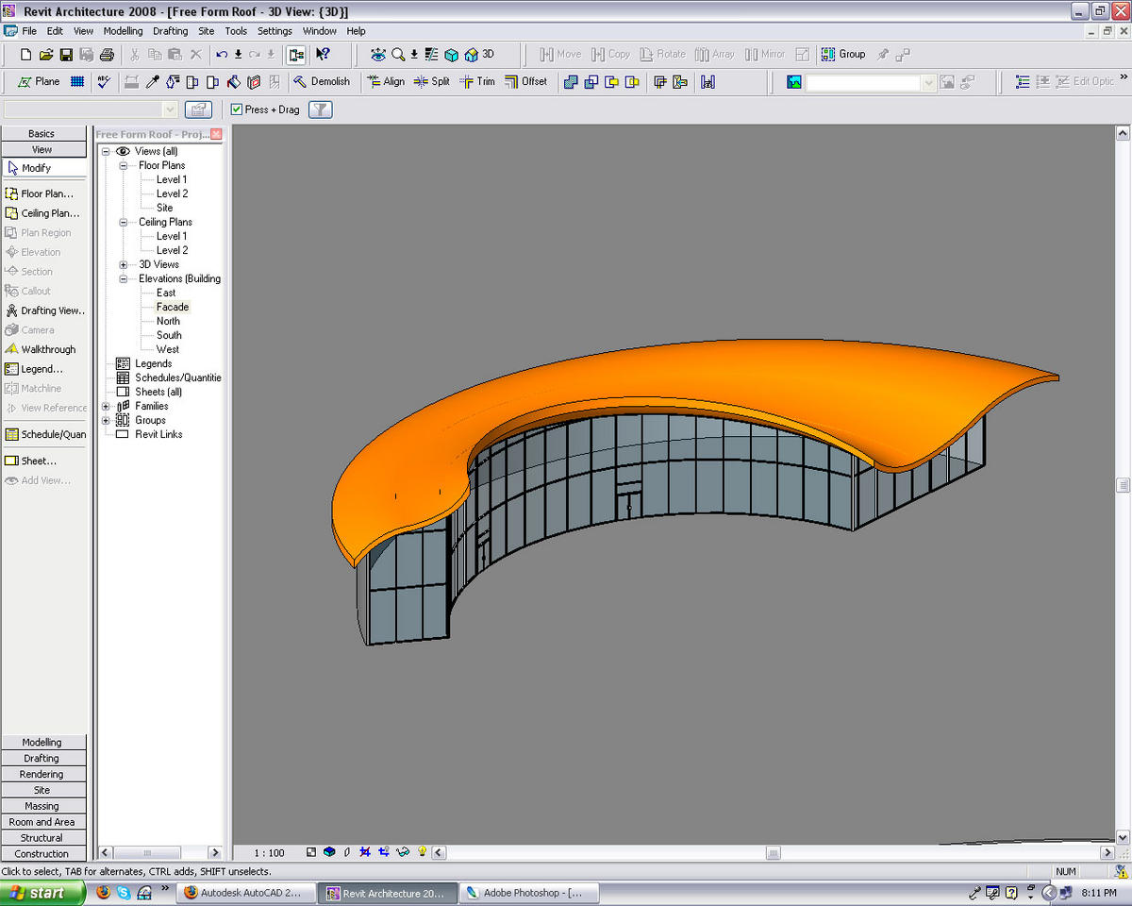Click the Plane tool

[39, 82]
